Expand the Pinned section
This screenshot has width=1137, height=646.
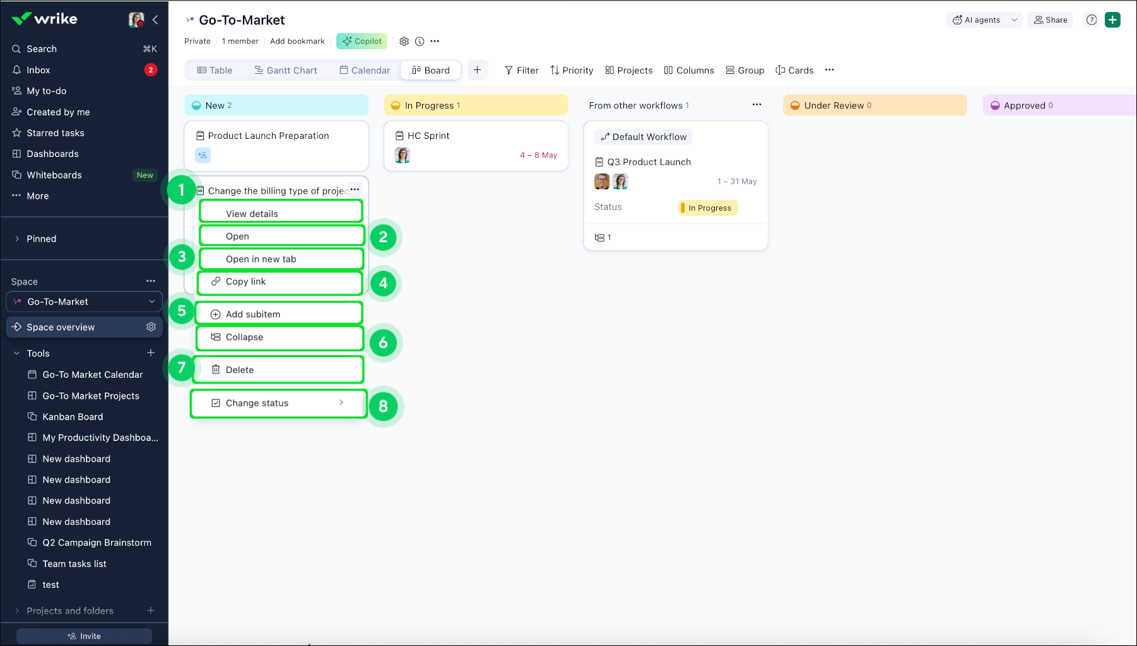pyautogui.click(x=17, y=239)
